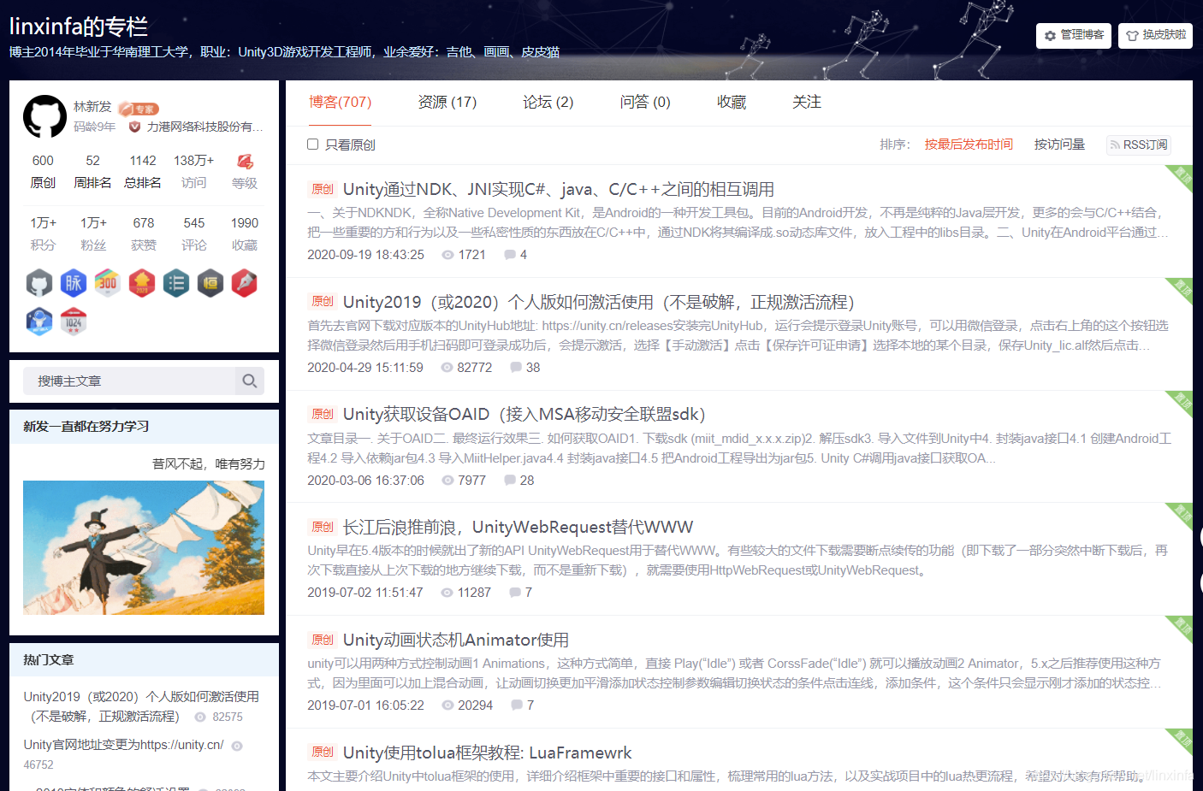
Task: Switch to the 收藏 tab
Action: [732, 102]
